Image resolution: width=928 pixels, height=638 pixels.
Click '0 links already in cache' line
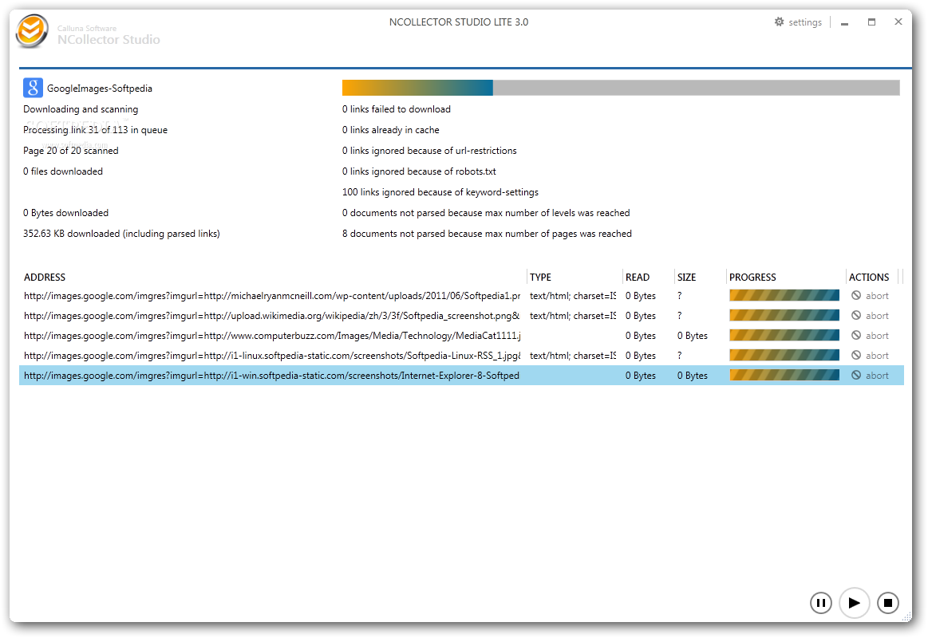391,130
